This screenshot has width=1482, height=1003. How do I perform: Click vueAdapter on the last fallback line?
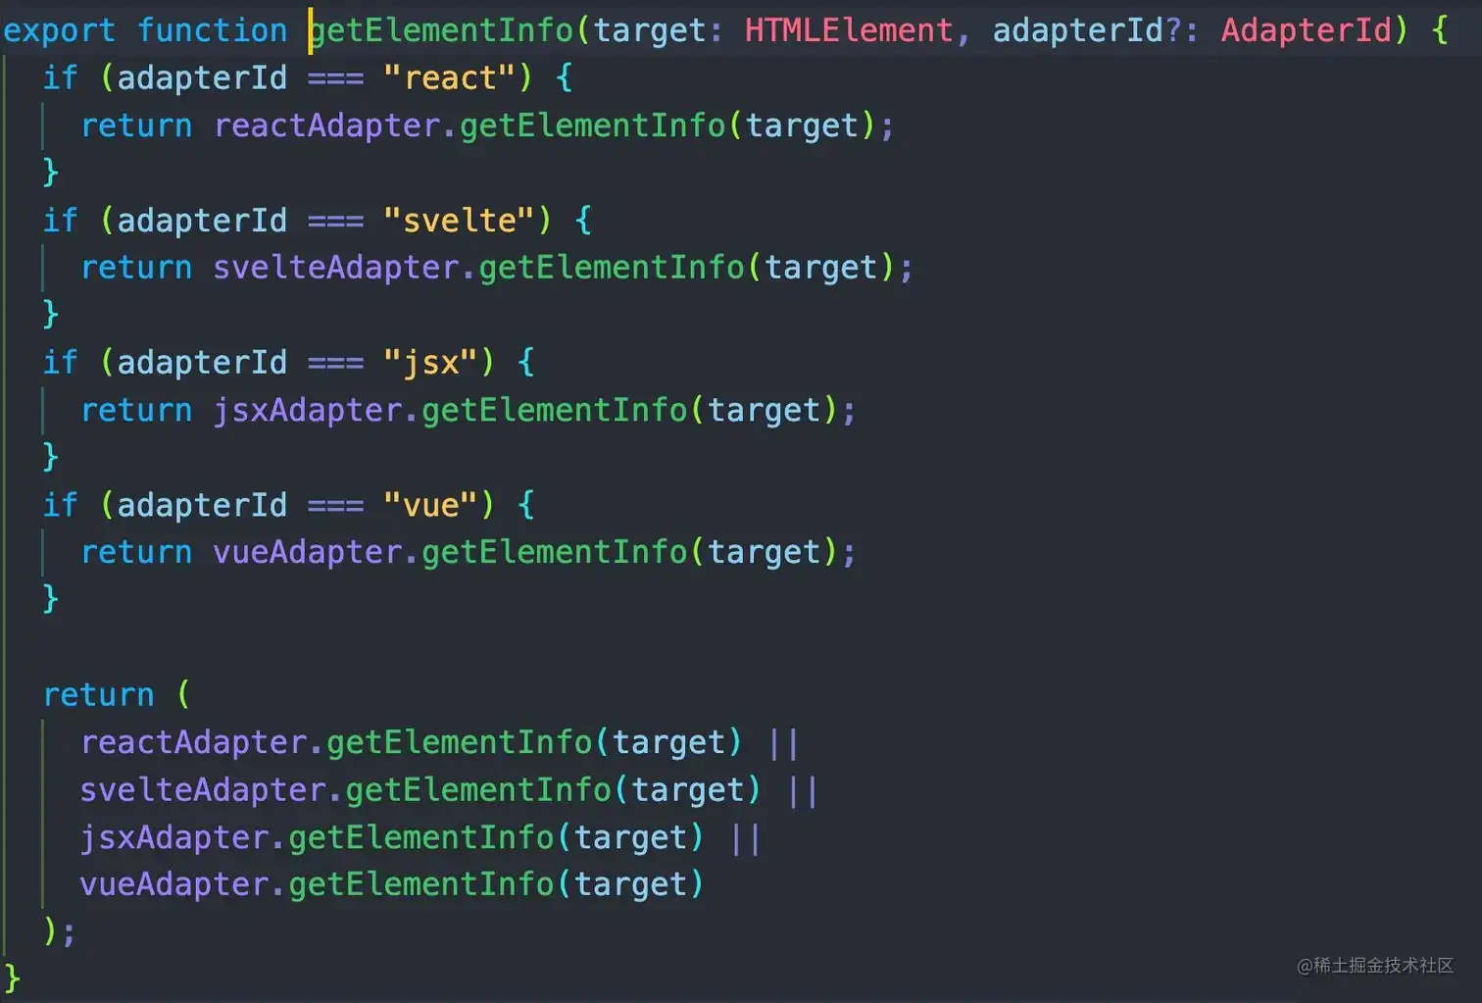[174, 884]
